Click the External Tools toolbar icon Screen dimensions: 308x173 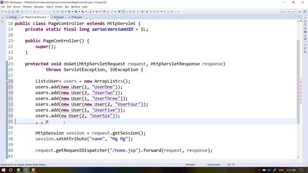[x=83, y=12]
